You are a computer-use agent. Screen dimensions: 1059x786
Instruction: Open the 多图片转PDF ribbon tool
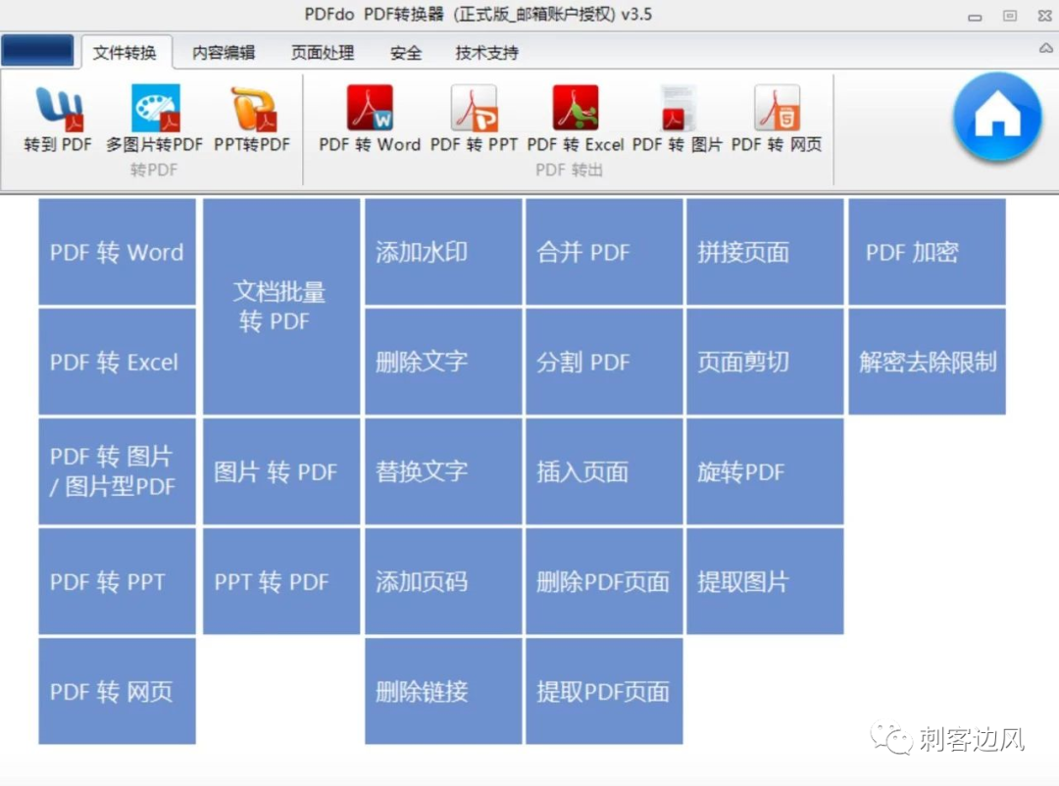(x=155, y=120)
